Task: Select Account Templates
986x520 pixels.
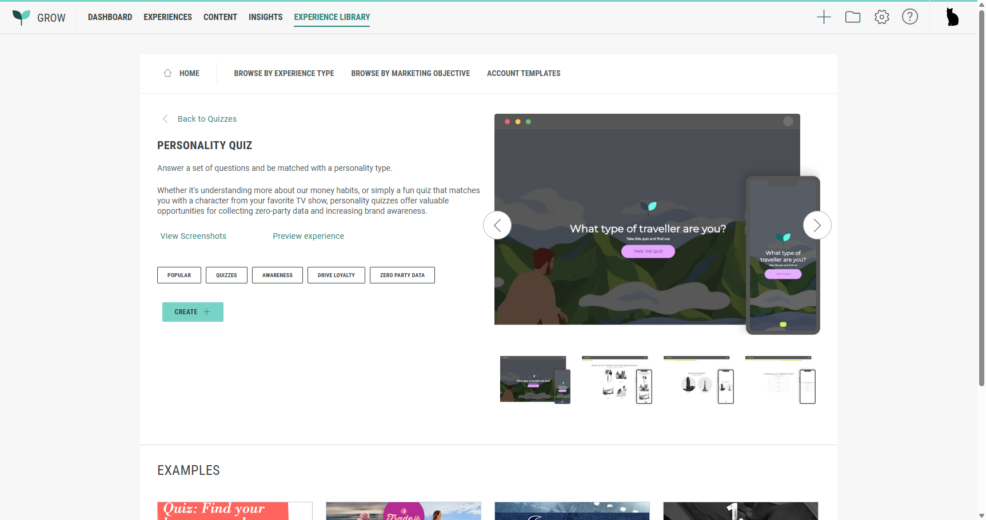Action: click(x=524, y=73)
